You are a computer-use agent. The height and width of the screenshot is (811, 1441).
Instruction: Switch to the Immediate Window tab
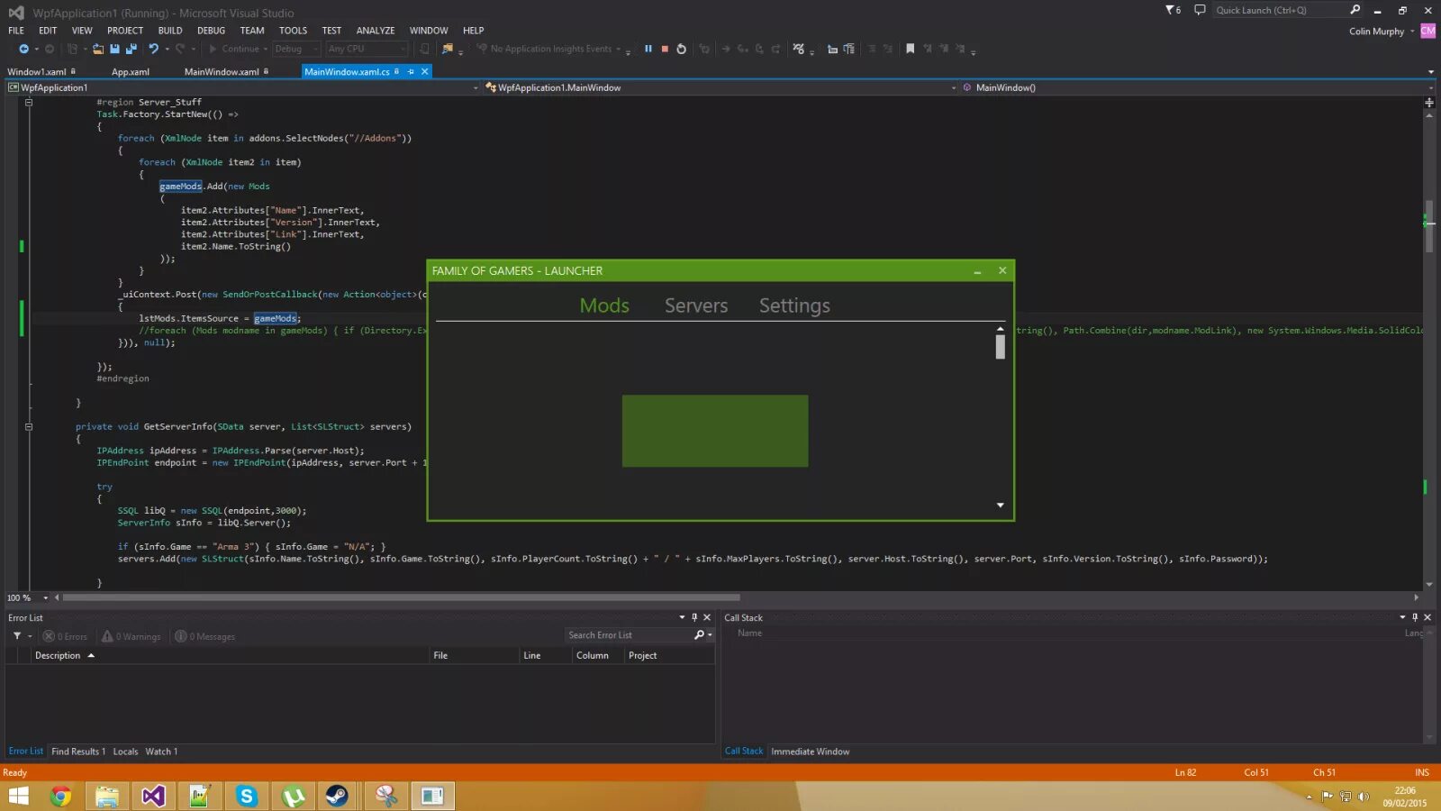(810, 751)
